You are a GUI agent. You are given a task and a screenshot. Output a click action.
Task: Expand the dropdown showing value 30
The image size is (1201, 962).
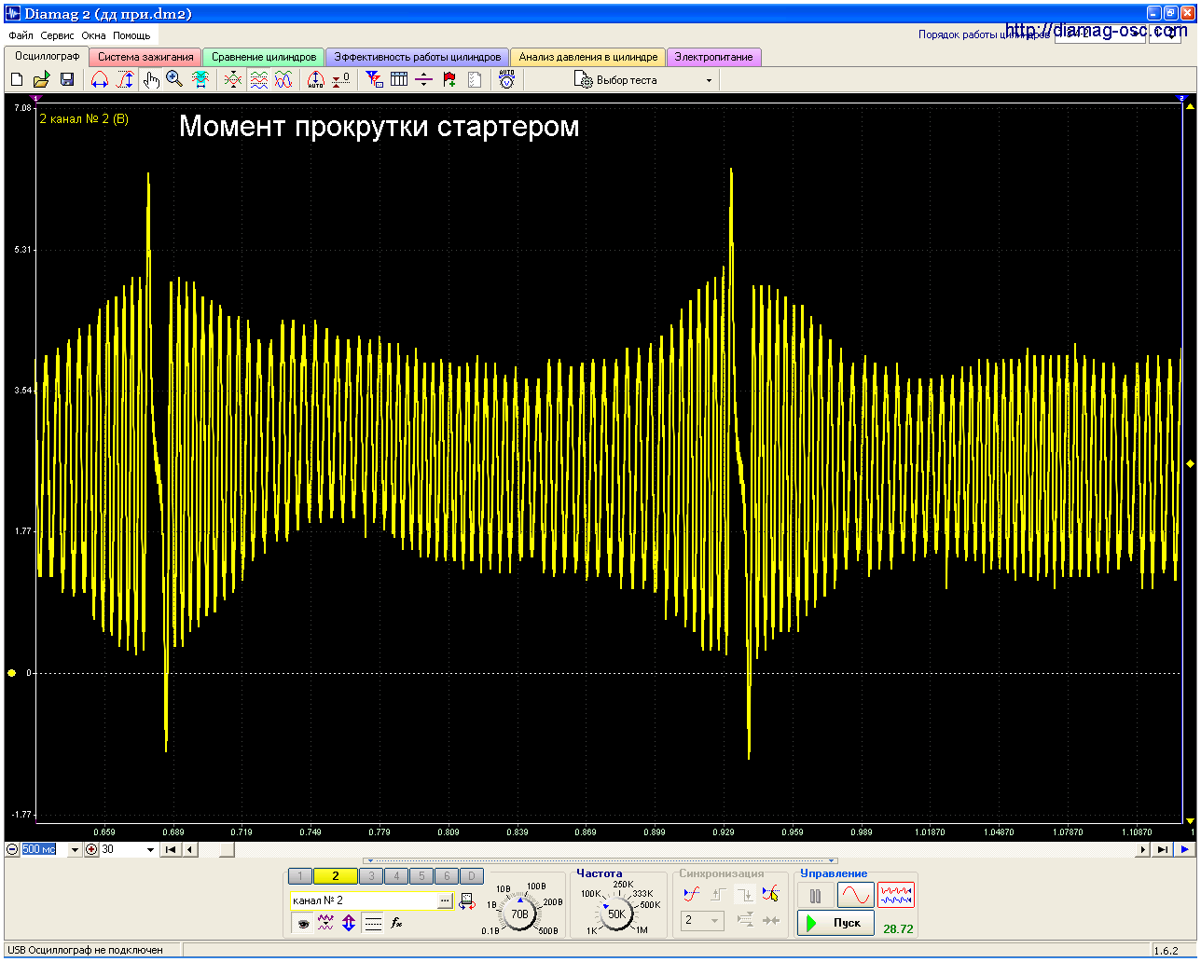coord(150,849)
